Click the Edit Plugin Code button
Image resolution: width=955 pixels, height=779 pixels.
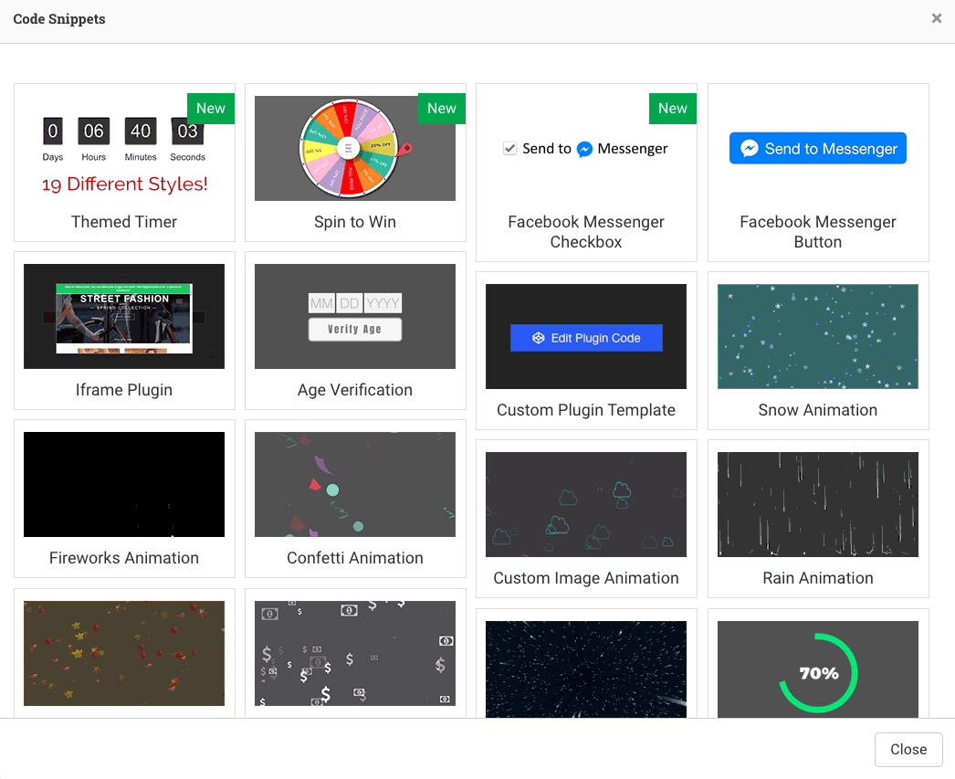[585, 338]
